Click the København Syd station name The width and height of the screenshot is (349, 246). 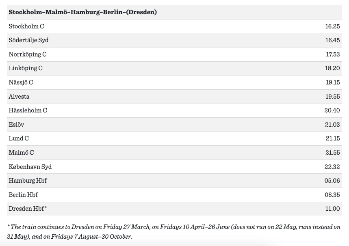[30, 166]
